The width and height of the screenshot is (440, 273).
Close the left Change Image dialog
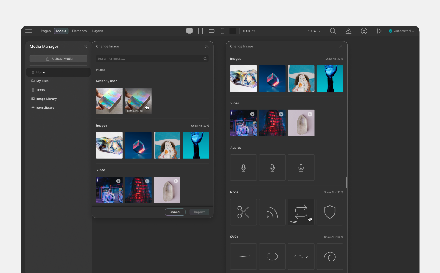click(207, 47)
